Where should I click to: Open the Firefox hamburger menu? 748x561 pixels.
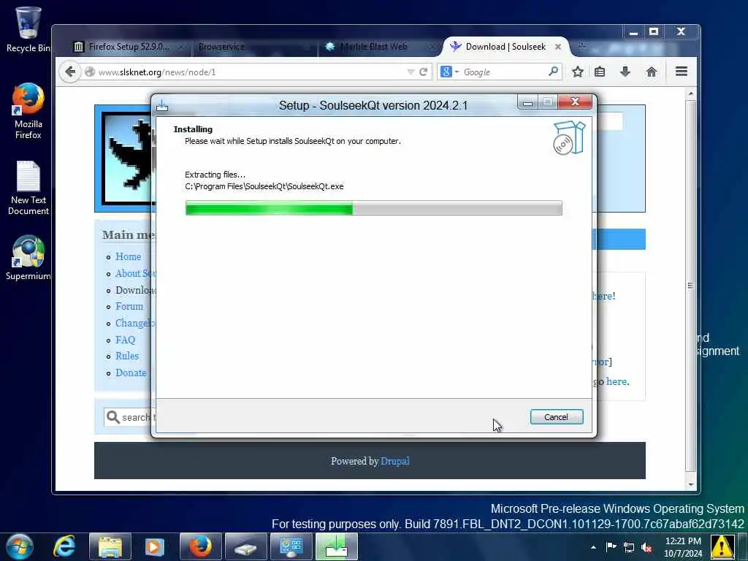tap(682, 72)
